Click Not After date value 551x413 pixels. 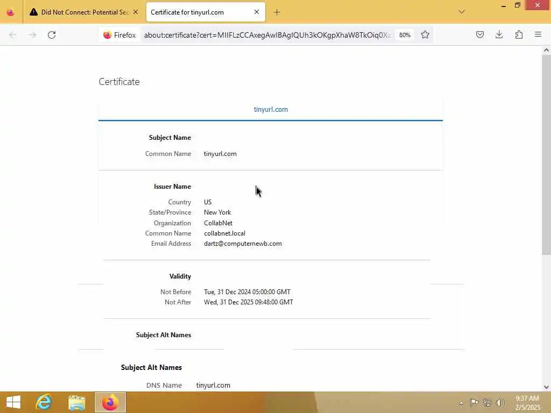tap(249, 302)
